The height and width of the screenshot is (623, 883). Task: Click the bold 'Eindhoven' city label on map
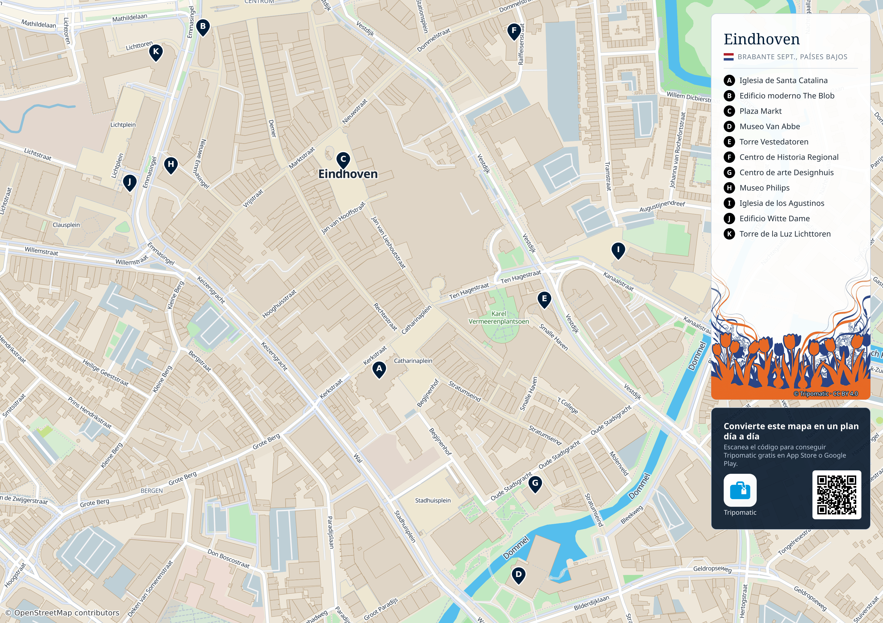pos(348,174)
